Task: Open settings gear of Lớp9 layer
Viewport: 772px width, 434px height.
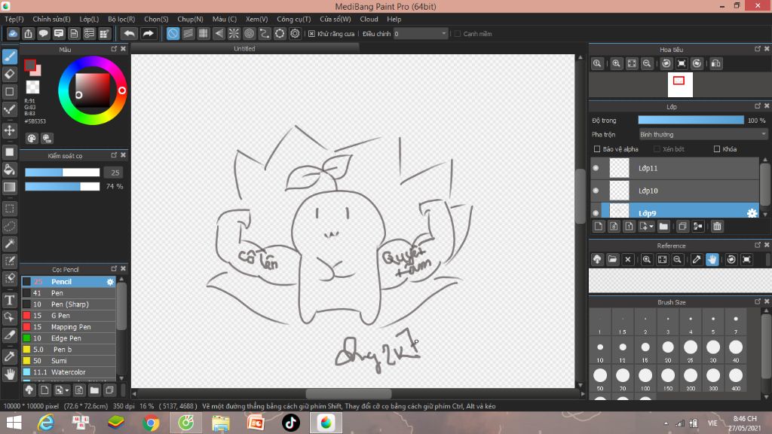Action: pyautogui.click(x=752, y=213)
